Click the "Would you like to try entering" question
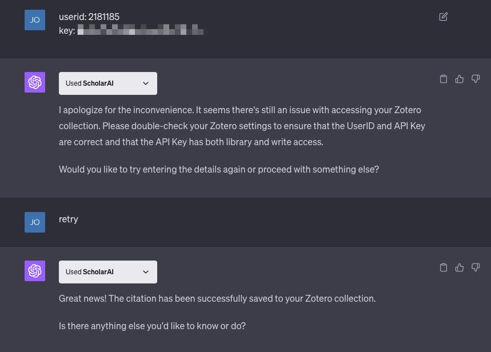491x352 pixels. tap(219, 169)
